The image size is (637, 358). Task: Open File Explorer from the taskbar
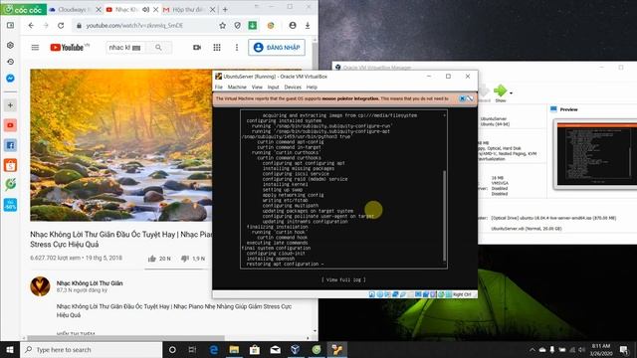pyautogui.click(x=234, y=349)
